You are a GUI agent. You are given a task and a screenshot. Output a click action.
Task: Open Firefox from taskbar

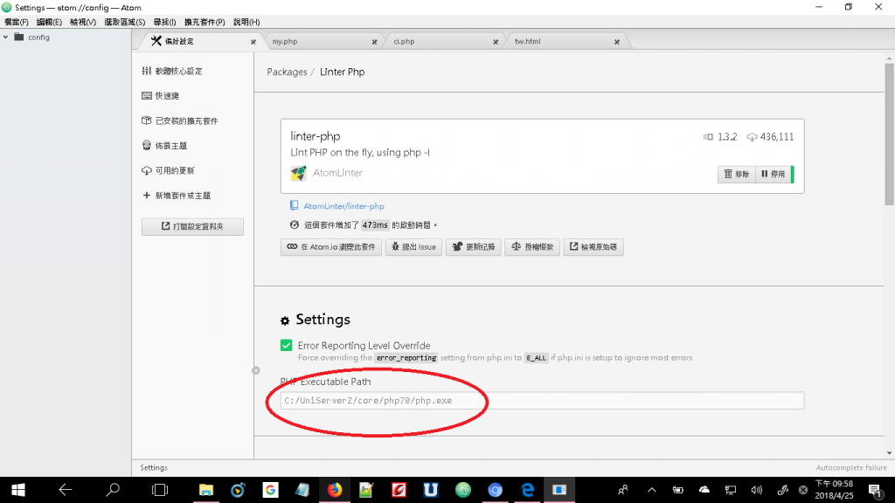335,490
